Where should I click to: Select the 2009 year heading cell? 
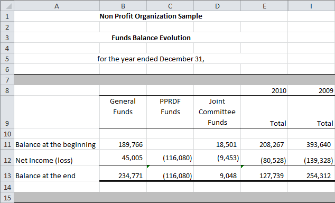(311, 90)
